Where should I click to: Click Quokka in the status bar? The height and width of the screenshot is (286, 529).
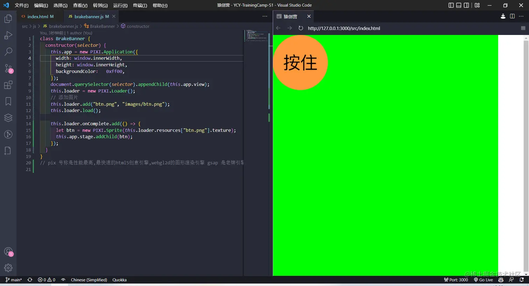(x=119, y=280)
